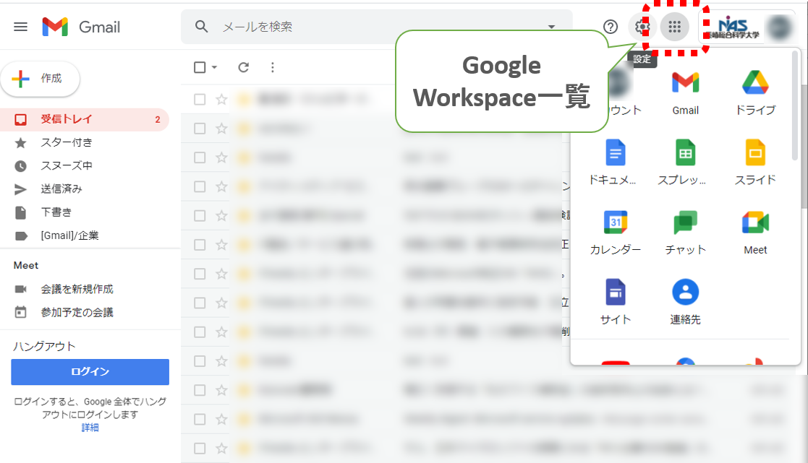Viewport: 808px width, 463px height.
Task: Click the blurred account avatar at top right
Action: (779, 27)
